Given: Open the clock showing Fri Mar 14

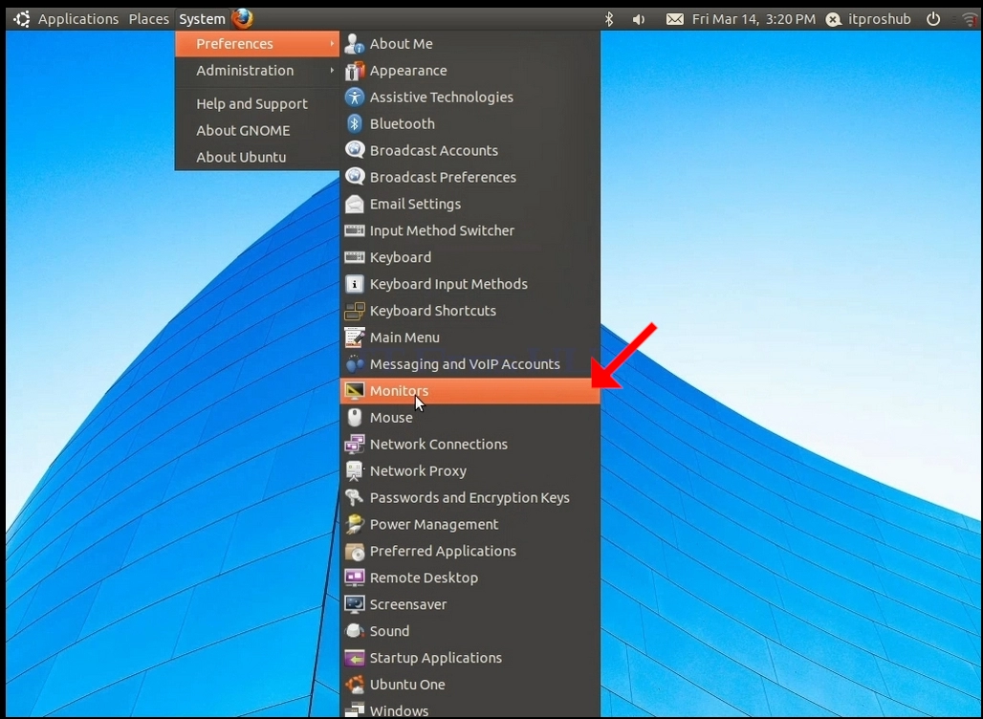Looking at the screenshot, I should pos(754,19).
